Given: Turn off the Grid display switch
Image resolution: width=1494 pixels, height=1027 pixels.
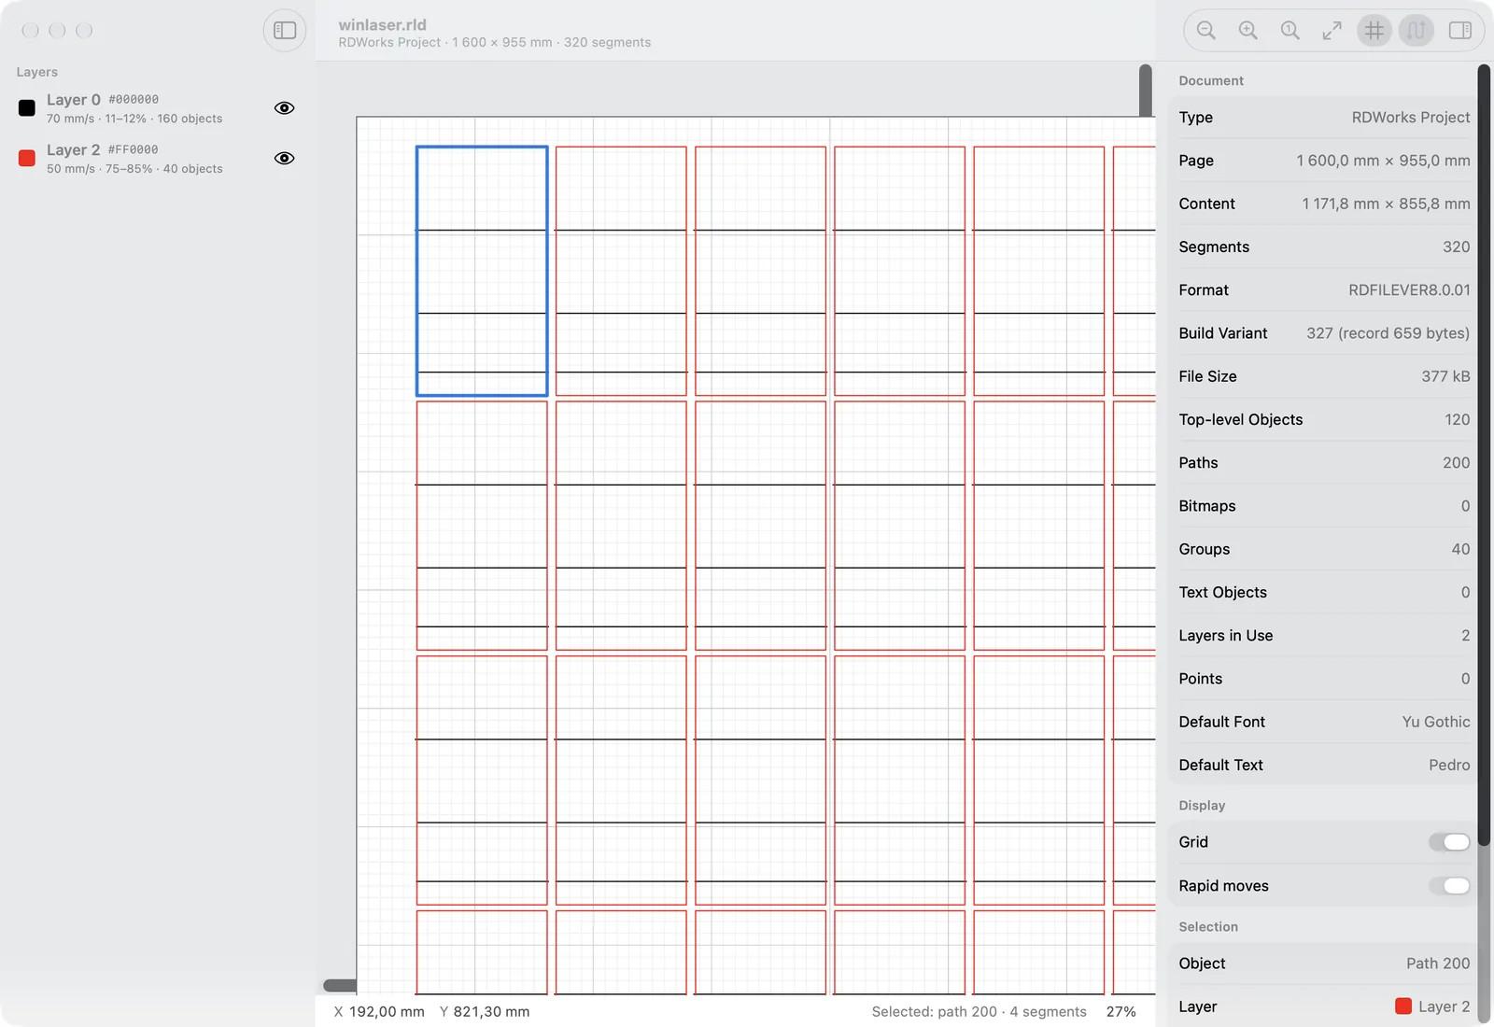Looking at the screenshot, I should (x=1449, y=842).
